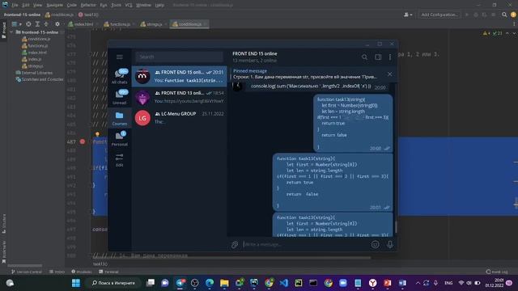Collapse the frontend-15-online project folder
Image resolution: width=518 pixels, height=291 pixels.
coord(11,32)
